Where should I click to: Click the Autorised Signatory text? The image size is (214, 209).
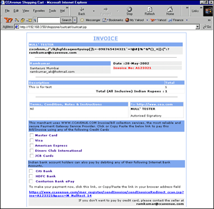pos(146,116)
